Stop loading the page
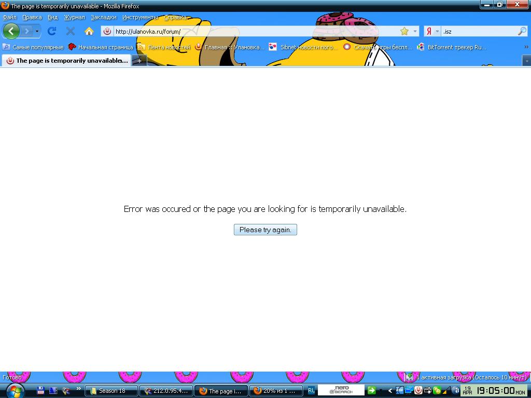The image size is (531, 398). pos(71,31)
